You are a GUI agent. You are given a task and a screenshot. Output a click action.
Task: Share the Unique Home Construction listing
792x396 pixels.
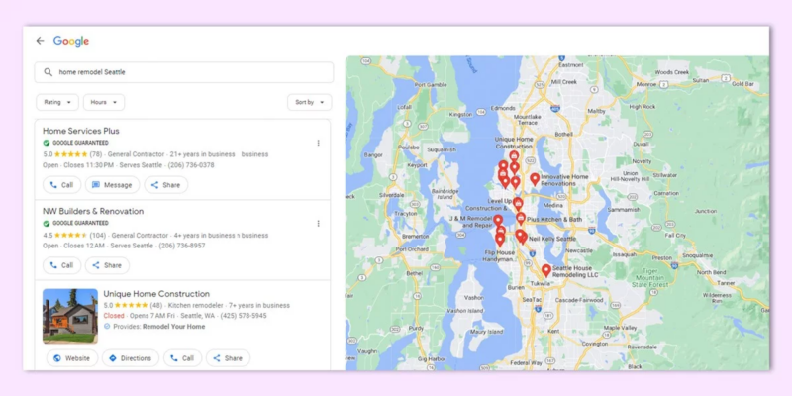pyautogui.click(x=228, y=358)
